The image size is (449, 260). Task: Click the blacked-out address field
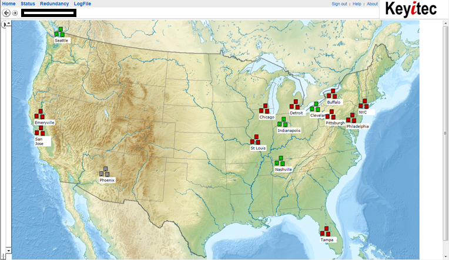pos(48,12)
